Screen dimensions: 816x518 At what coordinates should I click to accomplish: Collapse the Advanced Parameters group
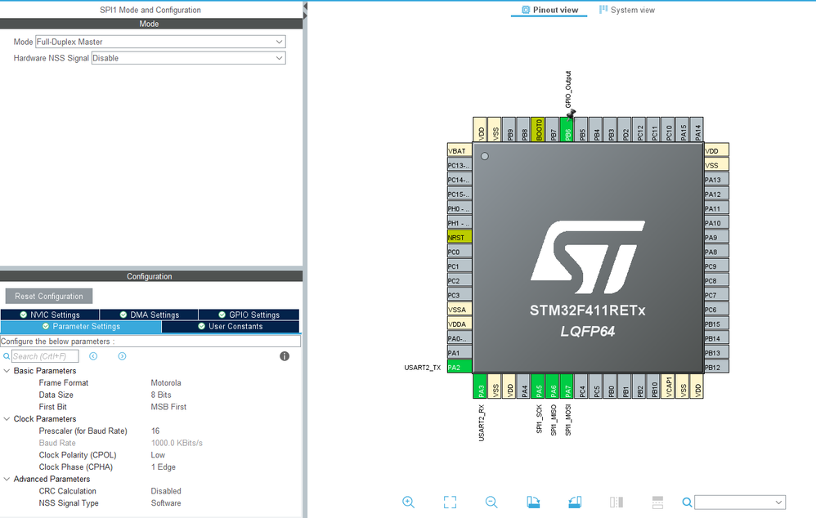tap(7, 479)
